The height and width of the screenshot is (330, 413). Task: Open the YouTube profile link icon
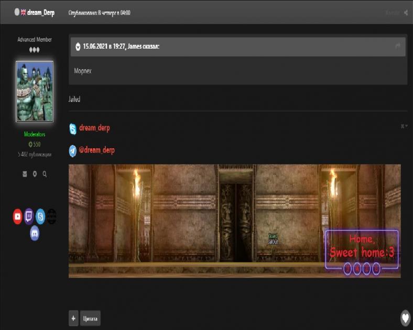click(x=18, y=216)
